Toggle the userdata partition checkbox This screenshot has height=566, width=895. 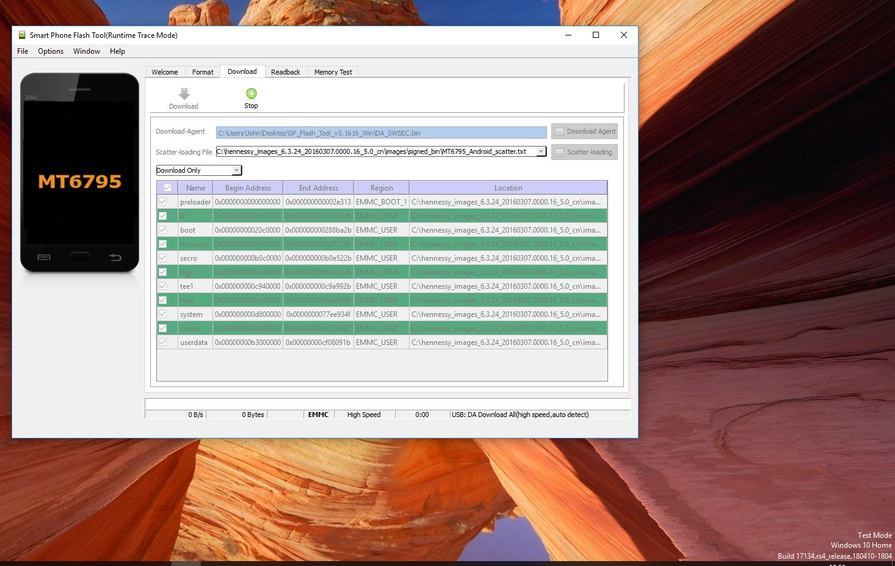coord(163,343)
